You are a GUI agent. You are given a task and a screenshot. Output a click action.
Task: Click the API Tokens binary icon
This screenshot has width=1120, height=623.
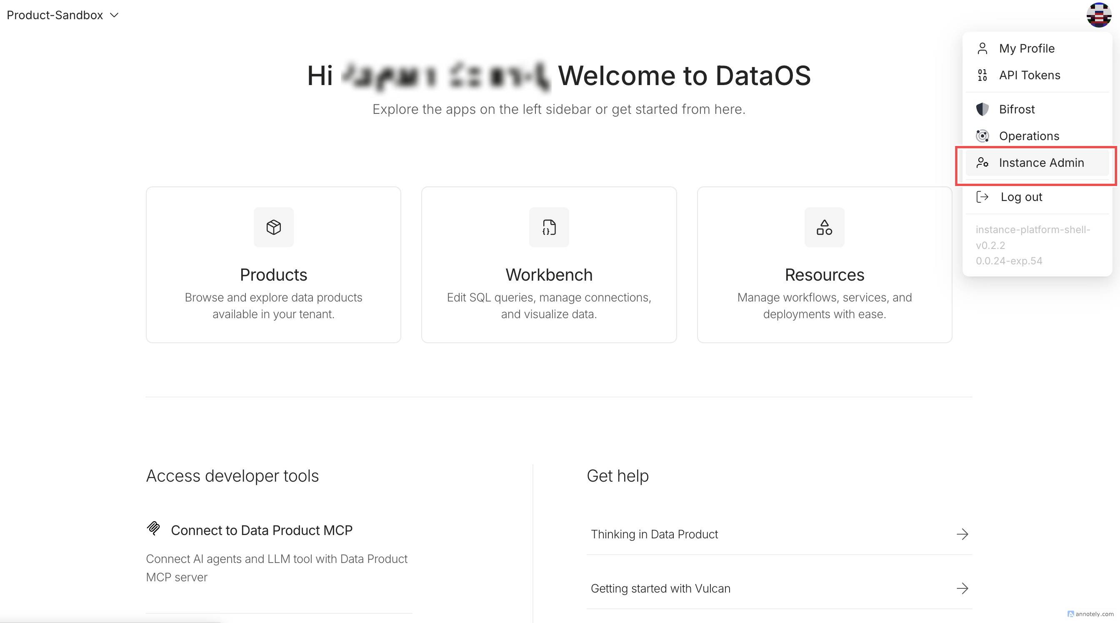click(x=982, y=75)
